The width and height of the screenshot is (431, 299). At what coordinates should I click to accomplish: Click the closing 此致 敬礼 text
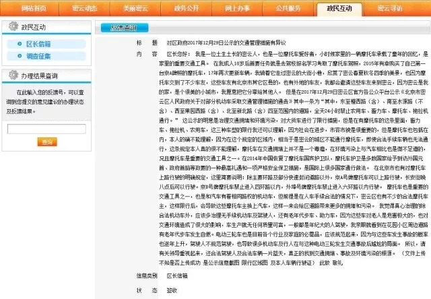point(331,263)
